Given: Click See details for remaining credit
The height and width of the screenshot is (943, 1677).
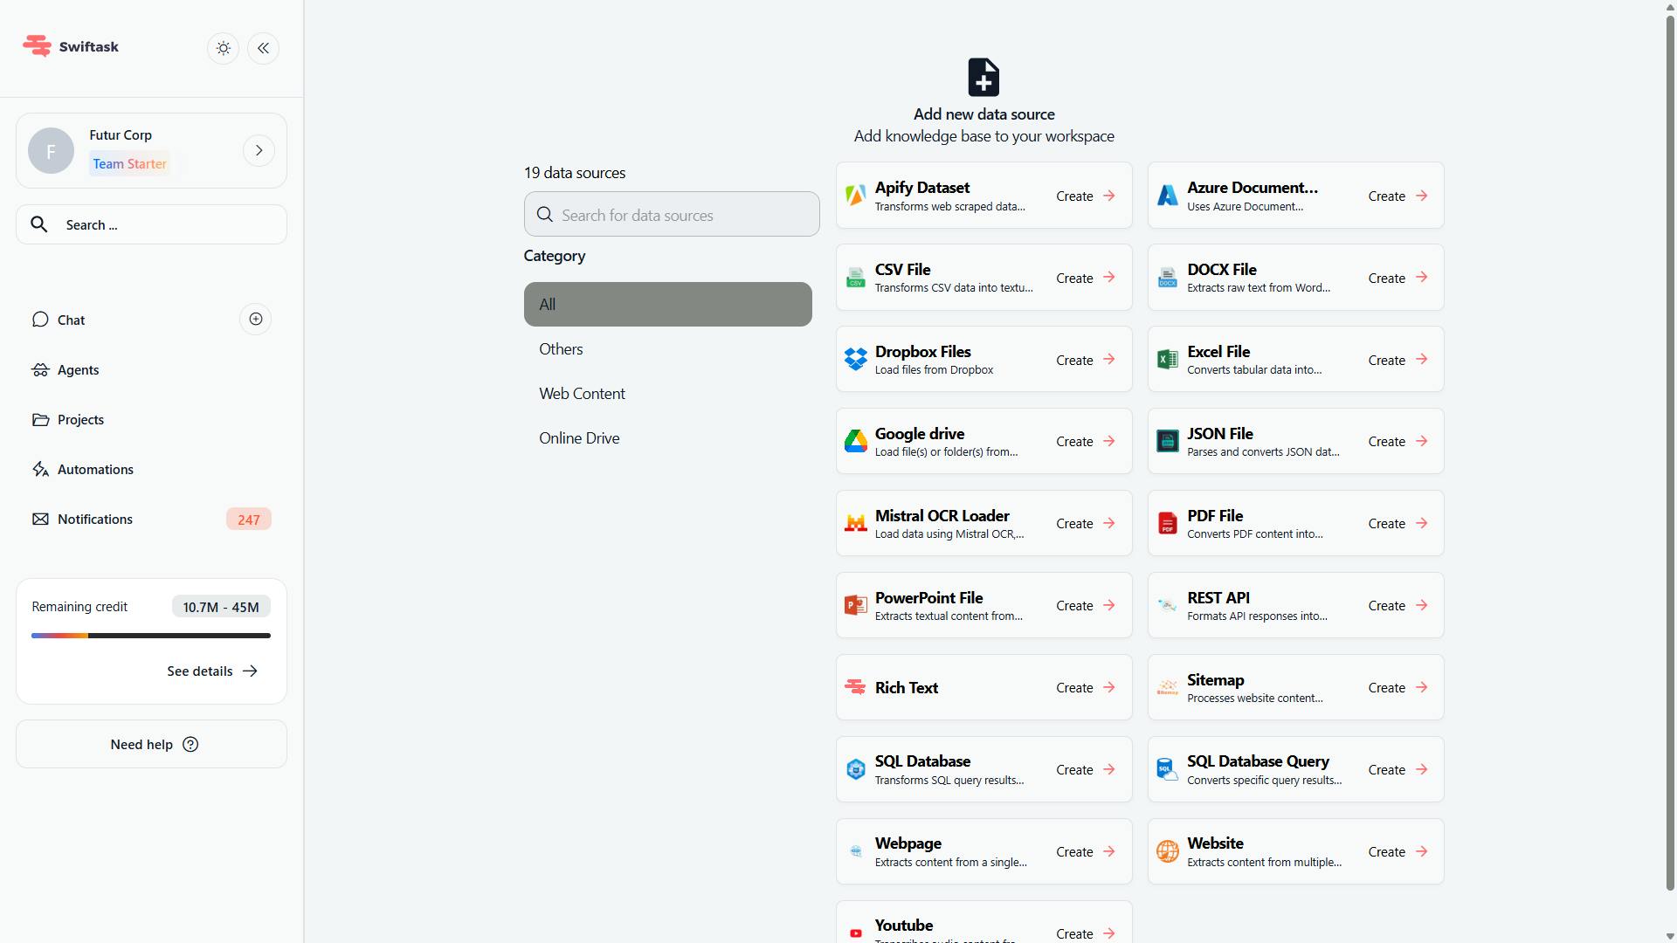Looking at the screenshot, I should 210,671.
